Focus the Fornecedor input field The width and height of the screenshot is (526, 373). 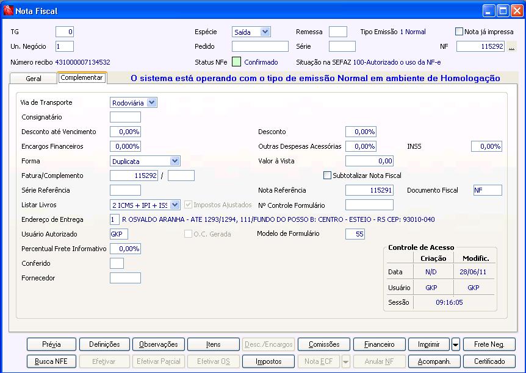pyautogui.click(x=125, y=278)
